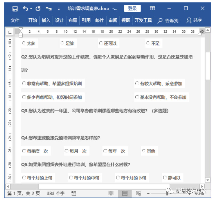Click the horizontal scrollbar left arrow
The height and width of the screenshot is (200, 213).
click(x=8, y=186)
